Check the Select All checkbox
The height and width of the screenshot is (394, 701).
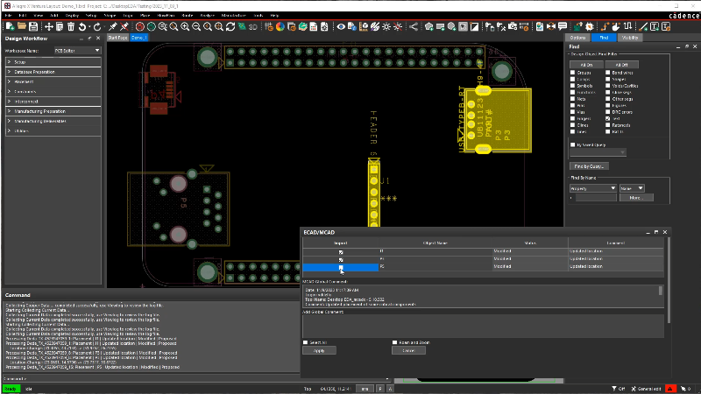click(x=305, y=342)
